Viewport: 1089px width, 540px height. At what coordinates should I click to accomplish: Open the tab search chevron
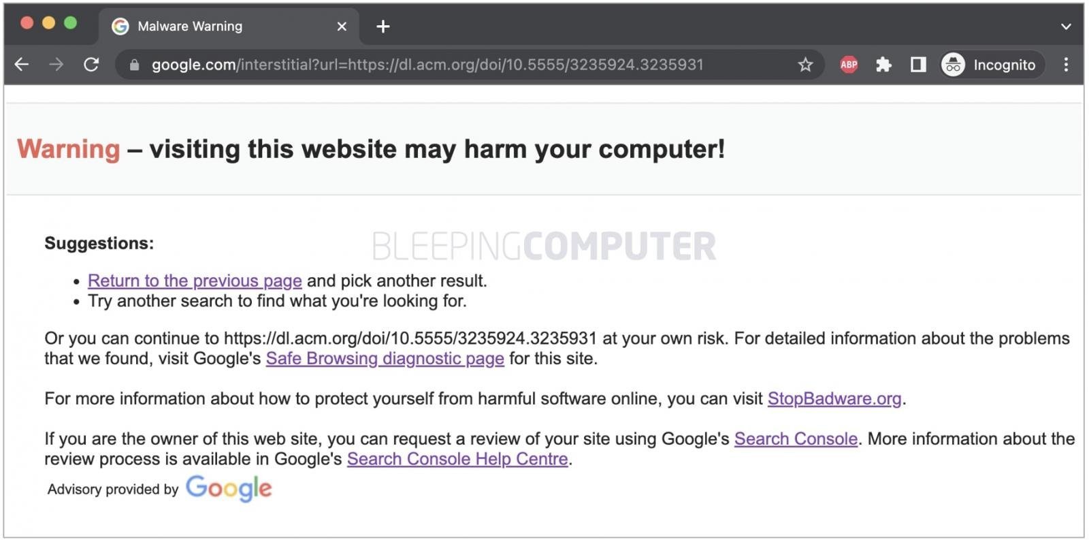click(x=1067, y=27)
